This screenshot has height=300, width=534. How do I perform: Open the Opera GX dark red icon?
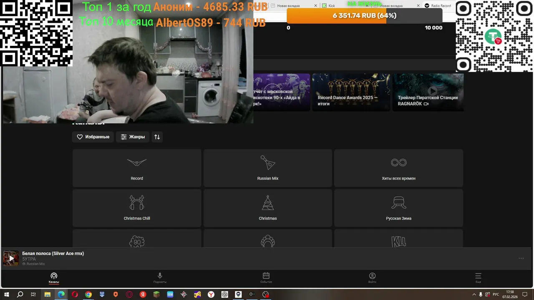[x=129, y=294]
